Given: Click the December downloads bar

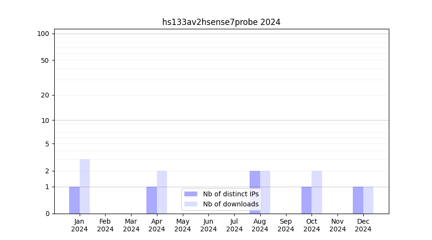Looking at the screenshot, I should 368,200.
